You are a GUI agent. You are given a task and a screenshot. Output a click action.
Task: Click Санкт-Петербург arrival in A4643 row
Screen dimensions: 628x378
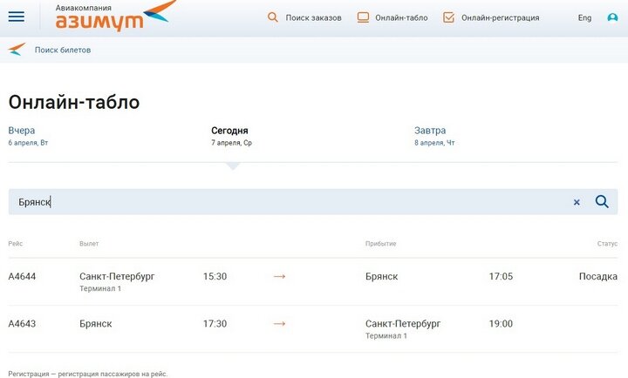click(403, 324)
